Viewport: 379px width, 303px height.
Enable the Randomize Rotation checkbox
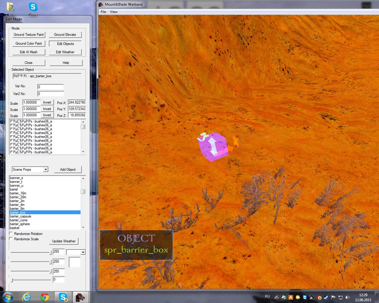11,234
